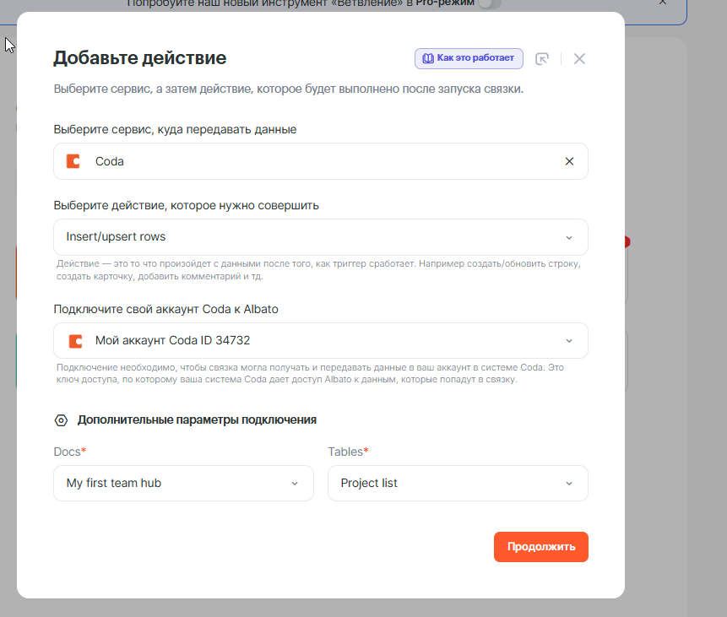The image size is (727, 617).
Task: Open the 'Как это работает' help button
Action: pos(469,58)
